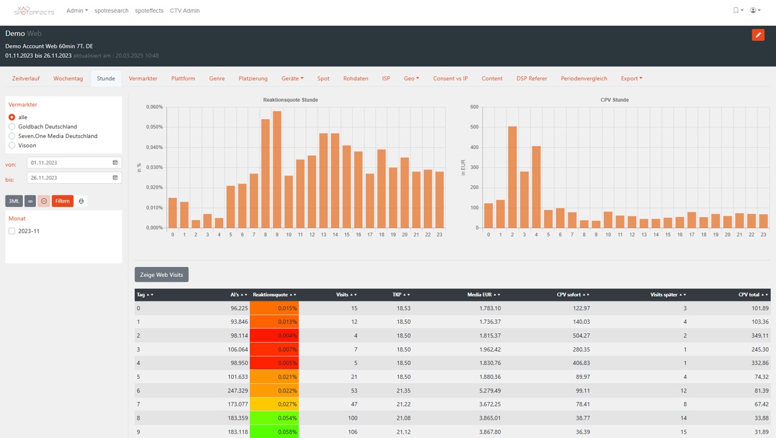This screenshot has height=438, width=776.
Task: Click the hour 9 bar in Reaktionsquote chart
Action: [277, 170]
